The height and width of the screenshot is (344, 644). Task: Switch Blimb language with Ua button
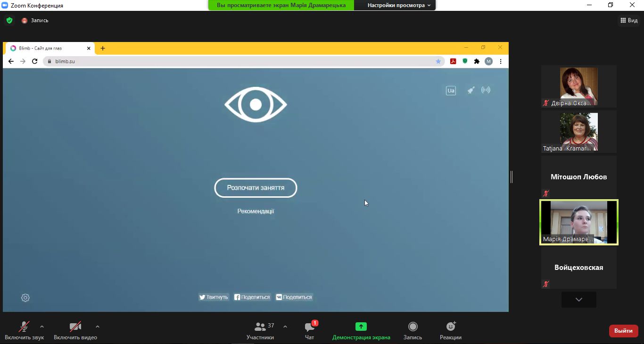click(451, 91)
